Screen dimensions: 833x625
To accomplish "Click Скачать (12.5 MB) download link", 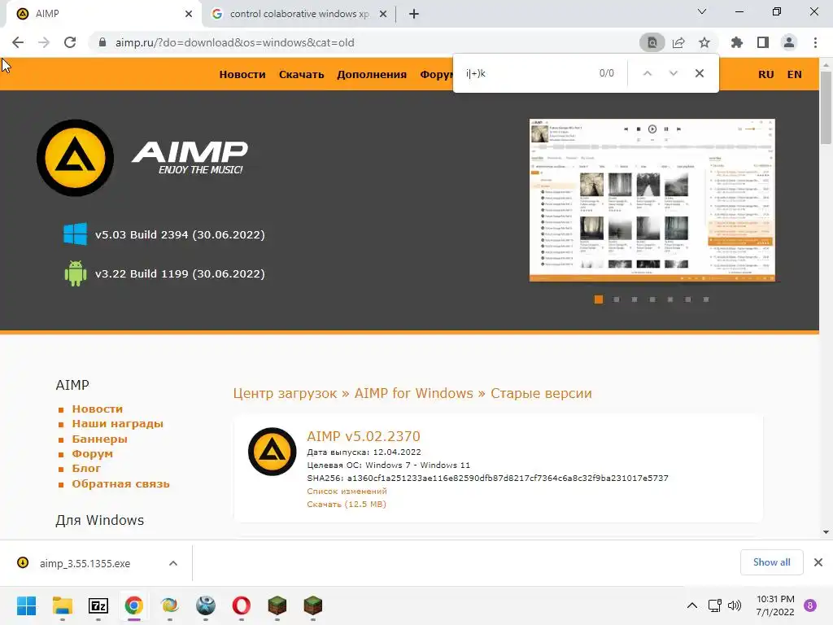I will 347,504.
